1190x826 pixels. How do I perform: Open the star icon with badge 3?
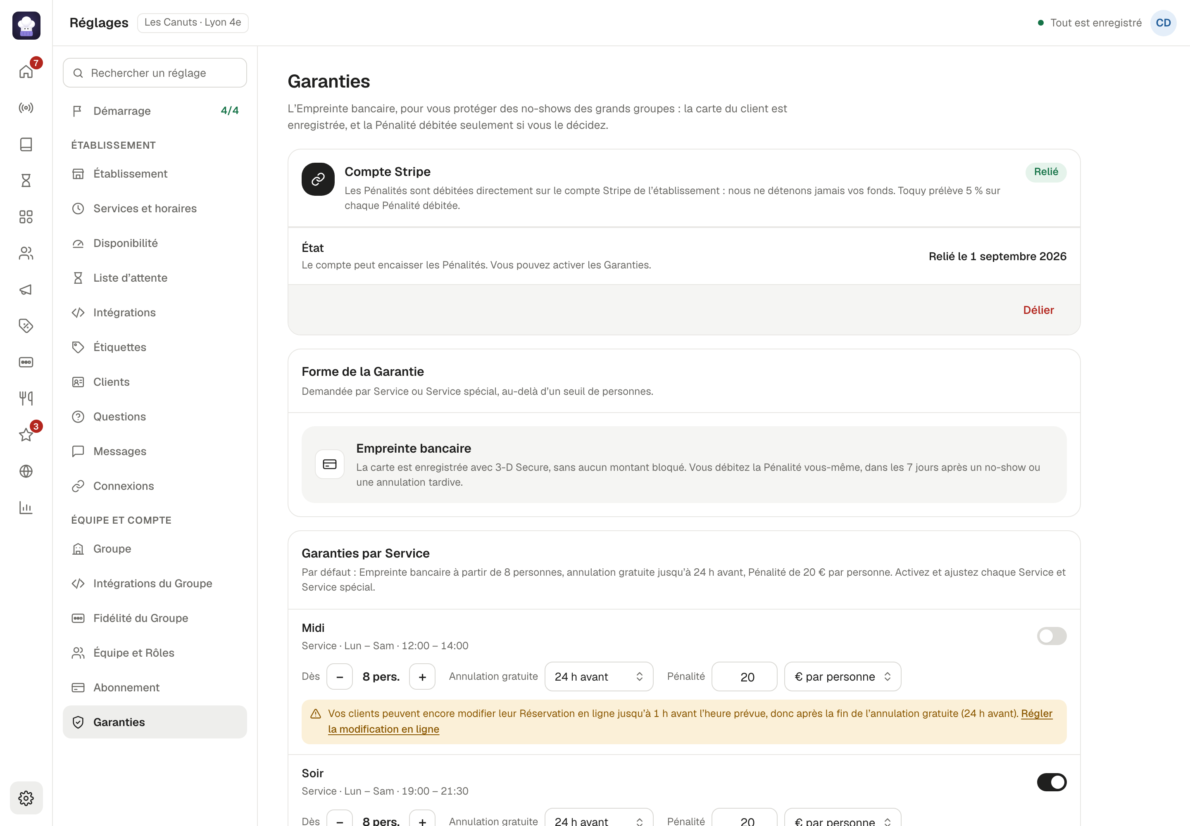coord(26,435)
